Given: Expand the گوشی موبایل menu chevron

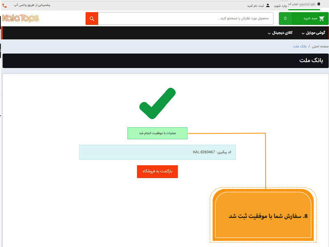Looking at the screenshot, I should tap(303, 33).
